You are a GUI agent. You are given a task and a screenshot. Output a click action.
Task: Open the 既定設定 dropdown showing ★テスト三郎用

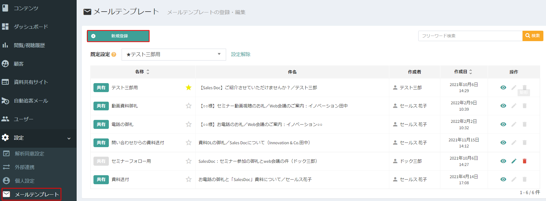(x=174, y=54)
